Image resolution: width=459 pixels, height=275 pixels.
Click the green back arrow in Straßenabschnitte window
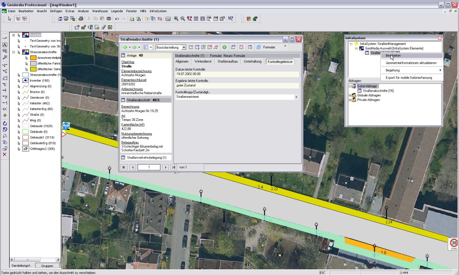point(125,47)
